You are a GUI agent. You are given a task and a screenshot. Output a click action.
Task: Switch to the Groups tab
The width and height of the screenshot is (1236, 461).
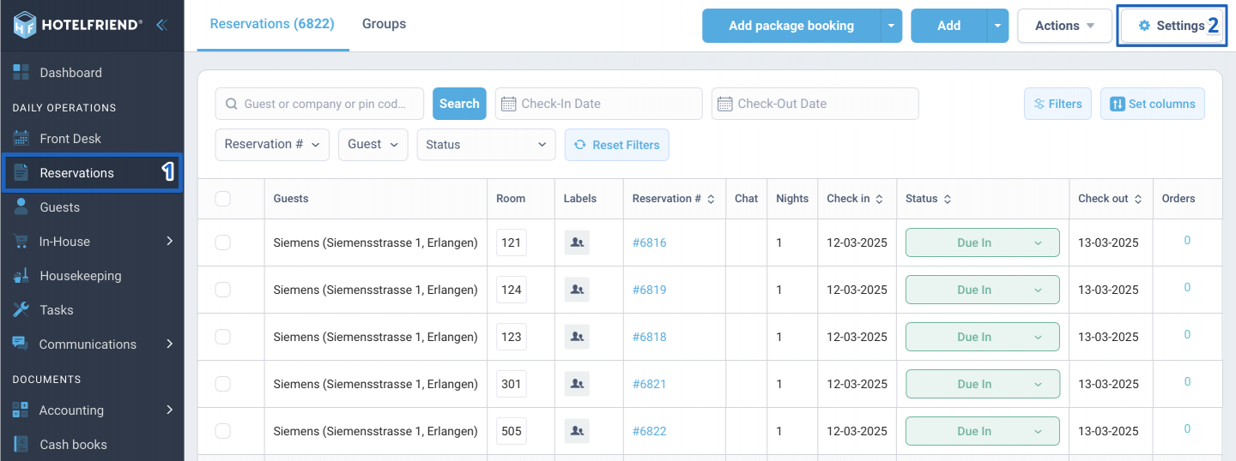[x=384, y=24]
